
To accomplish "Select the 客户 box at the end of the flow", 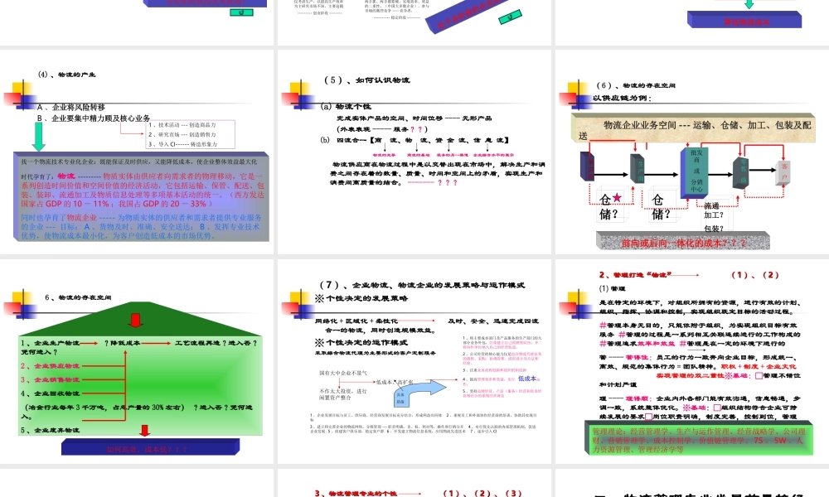I will point(784,172).
